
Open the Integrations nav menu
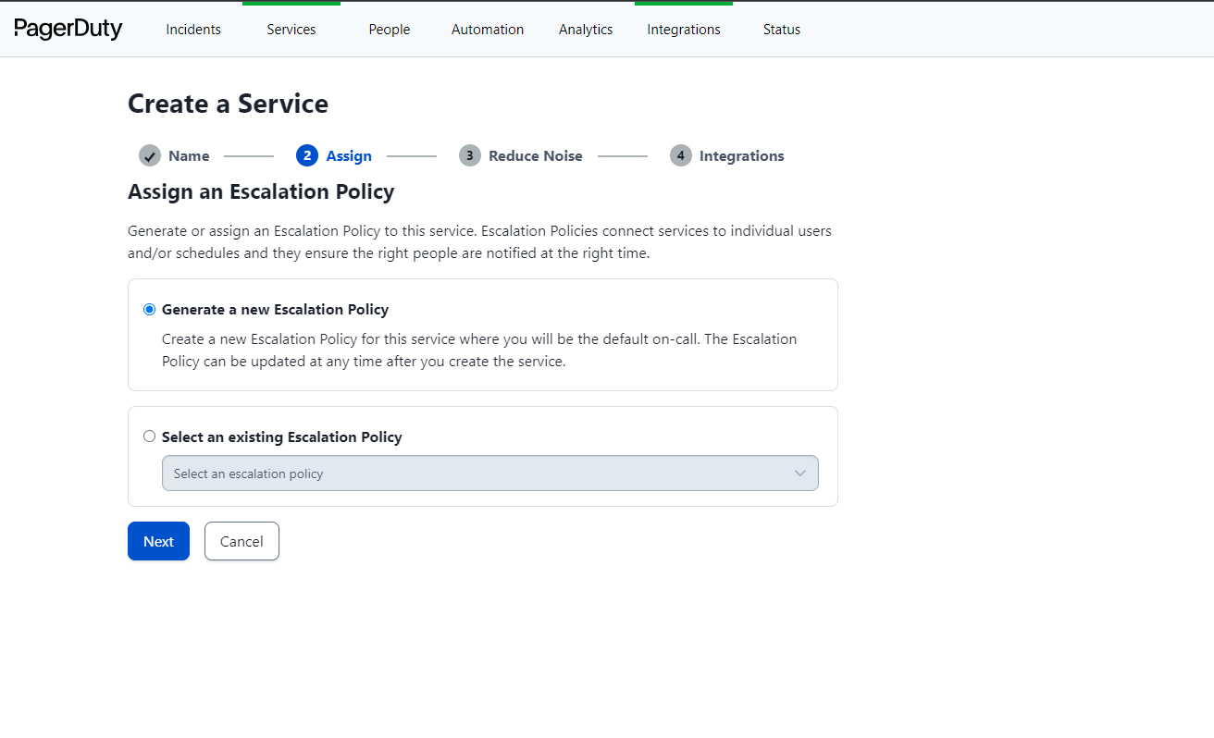pos(684,30)
